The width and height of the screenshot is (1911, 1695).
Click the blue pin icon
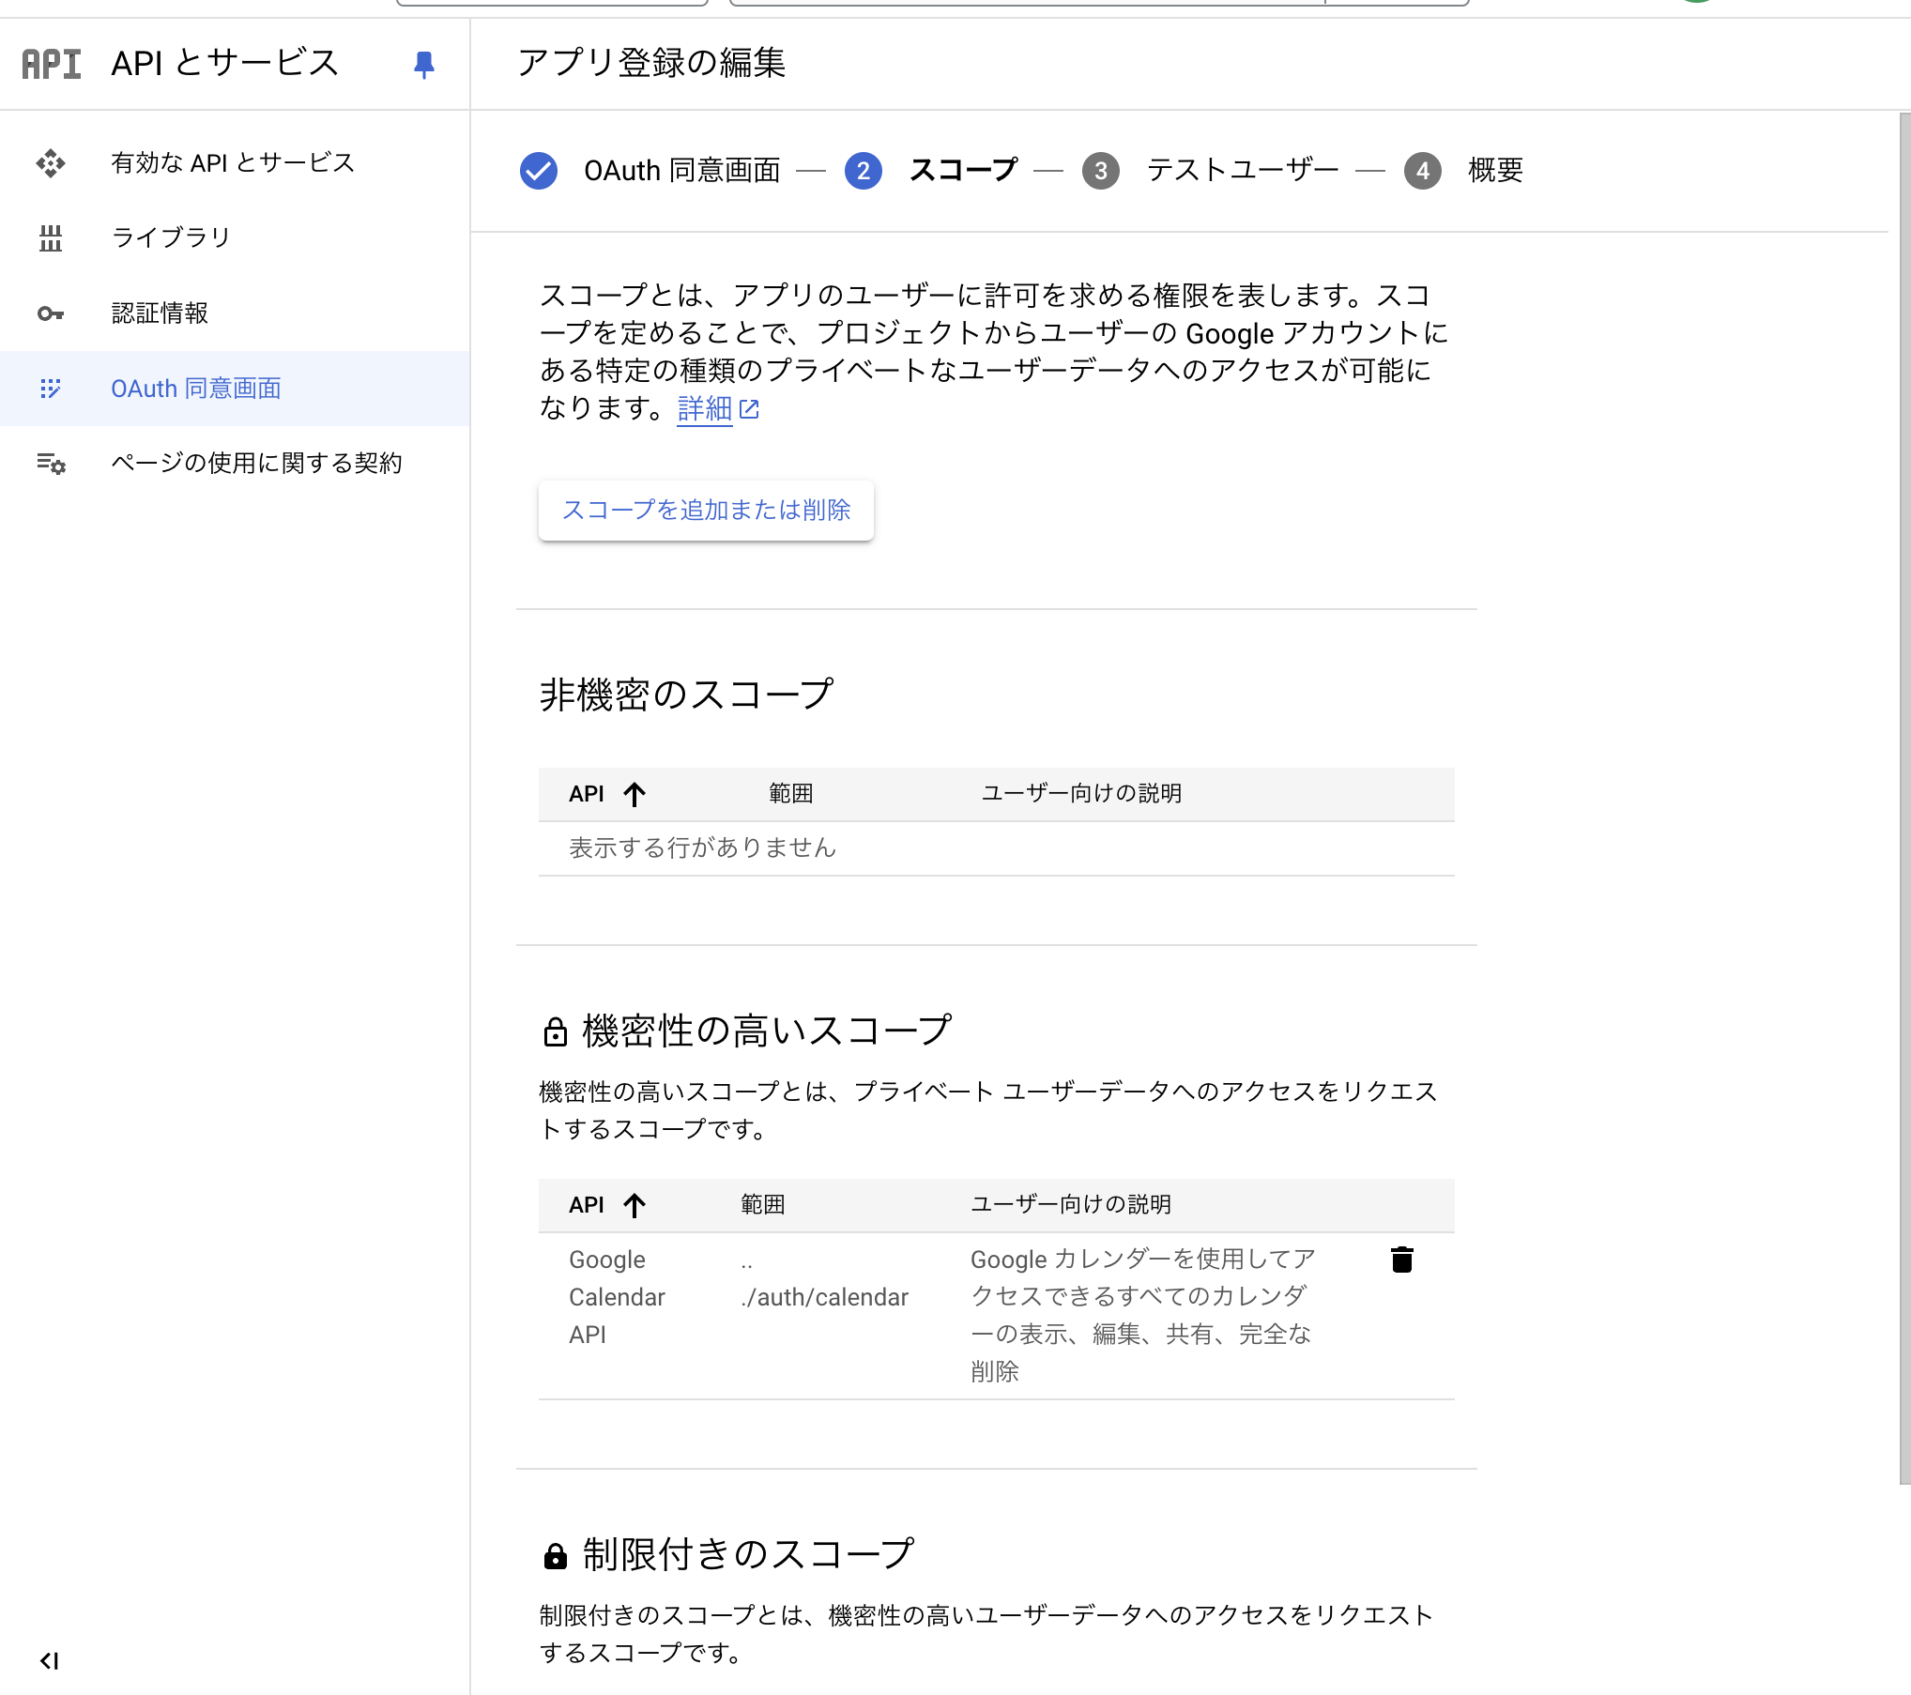[424, 64]
